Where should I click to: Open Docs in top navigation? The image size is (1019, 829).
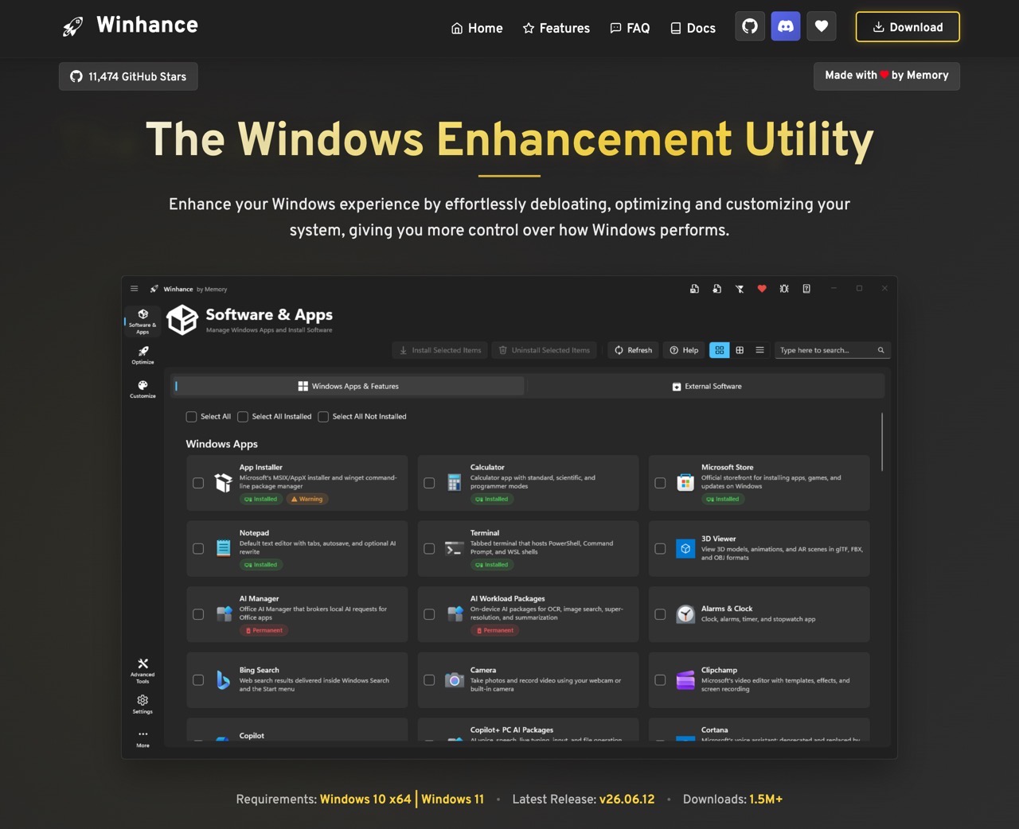pos(693,28)
